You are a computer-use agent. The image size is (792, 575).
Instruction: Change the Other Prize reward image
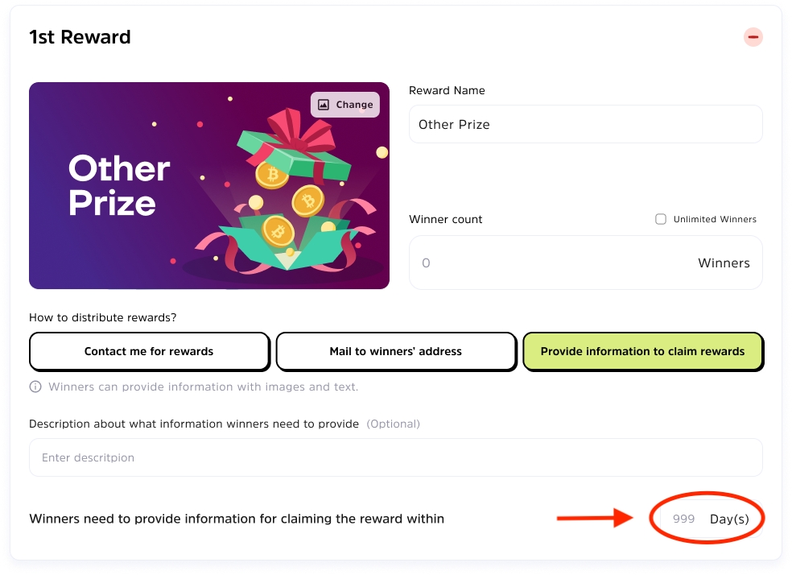345,105
